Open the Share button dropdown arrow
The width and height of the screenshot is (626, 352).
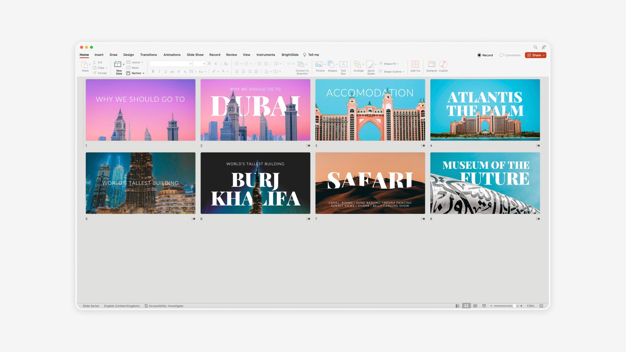[x=544, y=55]
